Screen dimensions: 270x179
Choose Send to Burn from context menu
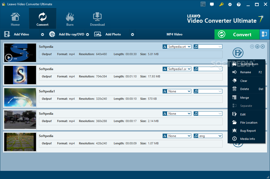(x=246, y=64)
